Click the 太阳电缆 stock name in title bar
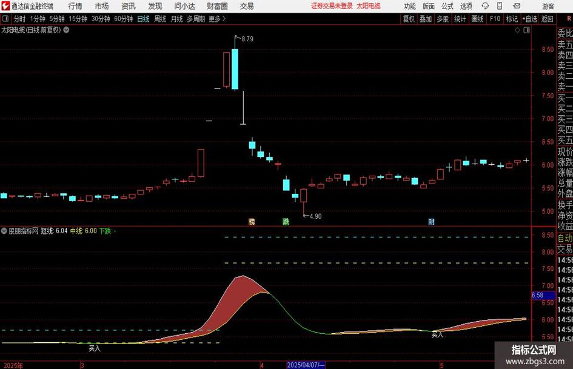 pos(369,6)
